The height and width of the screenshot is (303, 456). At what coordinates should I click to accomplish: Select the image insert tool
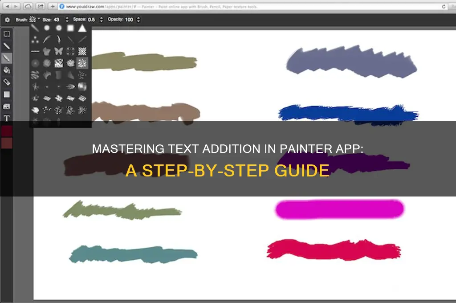pos(7,106)
